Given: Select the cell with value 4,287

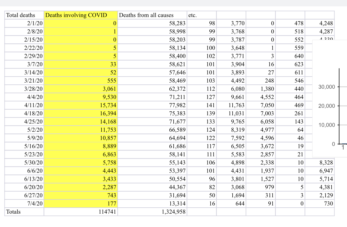Looking at the screenshot, I should coord(319,31).
